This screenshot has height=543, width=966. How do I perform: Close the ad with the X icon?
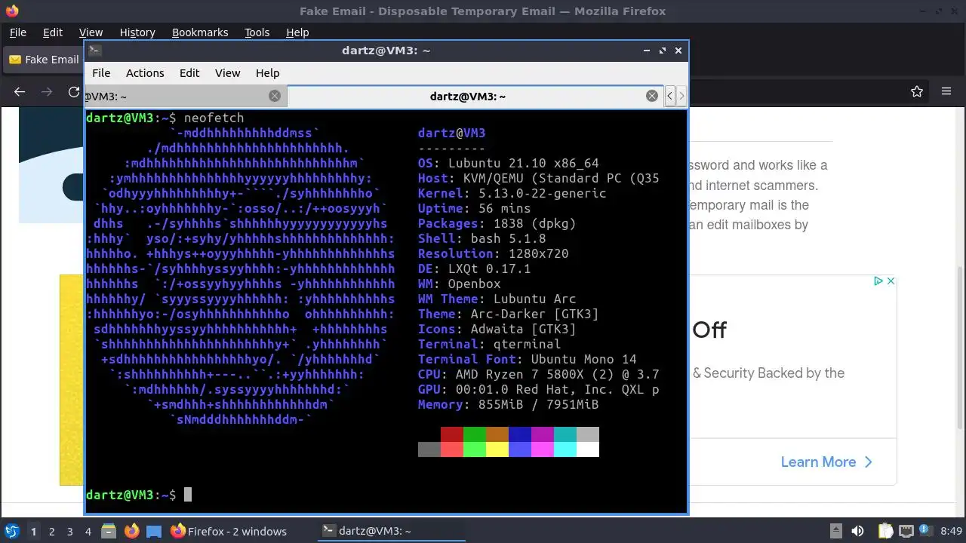pyautogui.click(x=891, y=281)
